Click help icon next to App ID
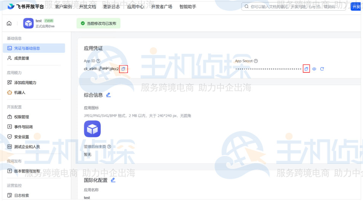The width and height of the screenshot is (363, 201). click(x=98, y=61)
